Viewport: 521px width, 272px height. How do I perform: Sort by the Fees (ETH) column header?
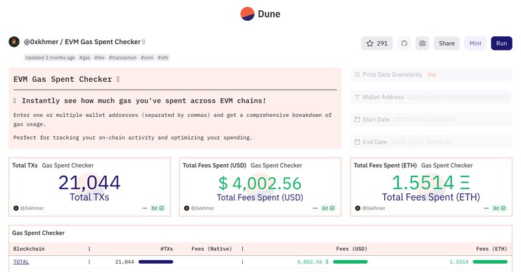coord(492,249)
